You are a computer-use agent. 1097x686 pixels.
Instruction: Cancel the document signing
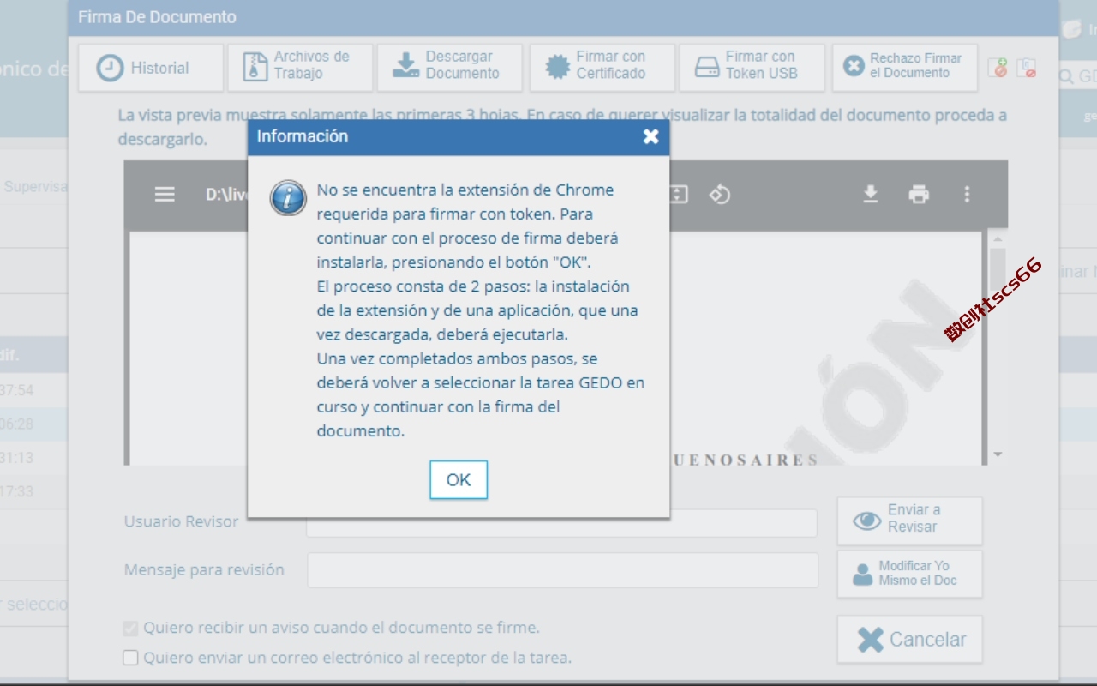click(909, 639)
